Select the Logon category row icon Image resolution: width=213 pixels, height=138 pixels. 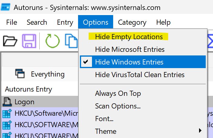[x=7, y=102]
